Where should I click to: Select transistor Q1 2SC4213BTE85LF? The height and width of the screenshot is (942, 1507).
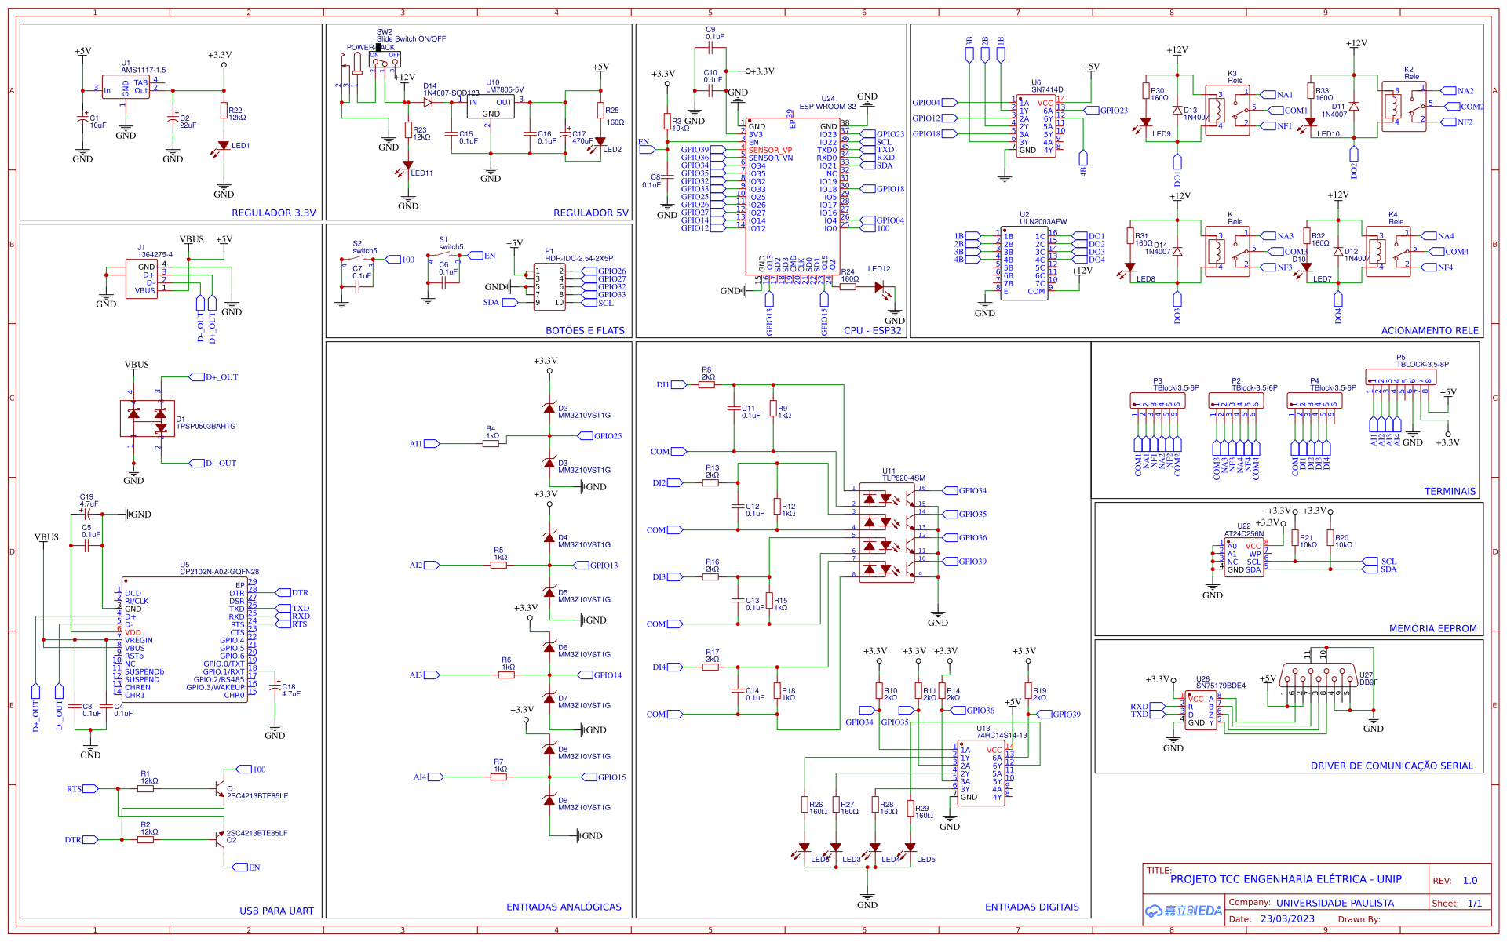pyautogui.click(x=218, y=789)
